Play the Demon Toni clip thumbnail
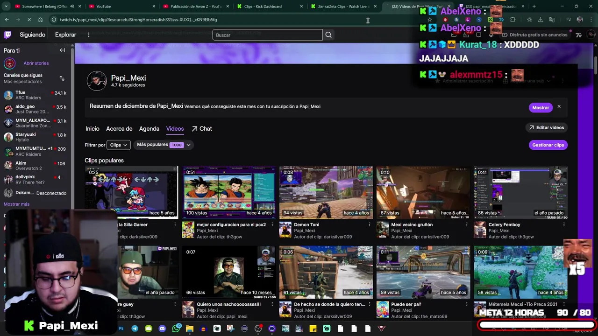The width and height of the screenshot is (598, 336). pos(326,192)
